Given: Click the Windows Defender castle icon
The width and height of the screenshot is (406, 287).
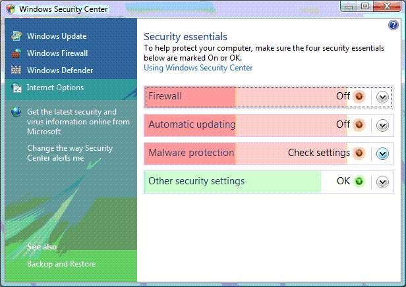Looking at the screenshot, I should coord(16,70).
